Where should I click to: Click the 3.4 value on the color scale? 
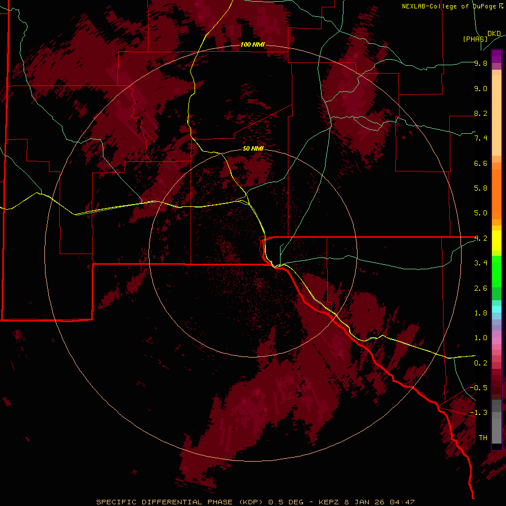[x=481, y=263]
